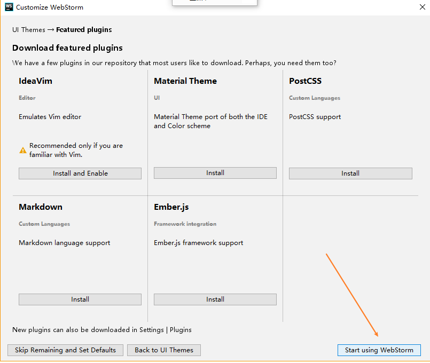Click 'Emulates Vim editor' description

[x=50, y=117]
